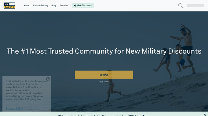Open Plans & Pricing page
Screen dimensions: 208x116
coord(41,5)
